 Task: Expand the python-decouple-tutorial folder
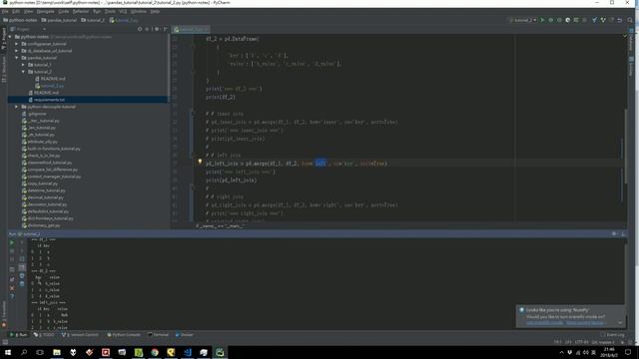tap(17, 107)
